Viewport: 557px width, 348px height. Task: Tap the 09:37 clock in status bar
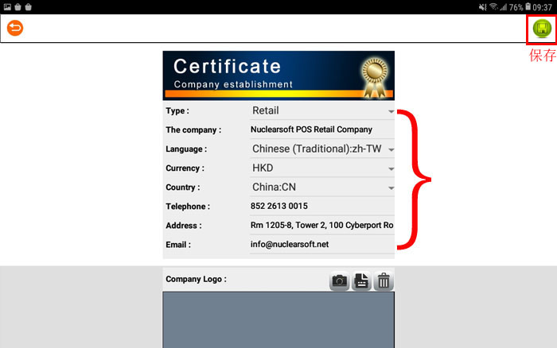542,7
